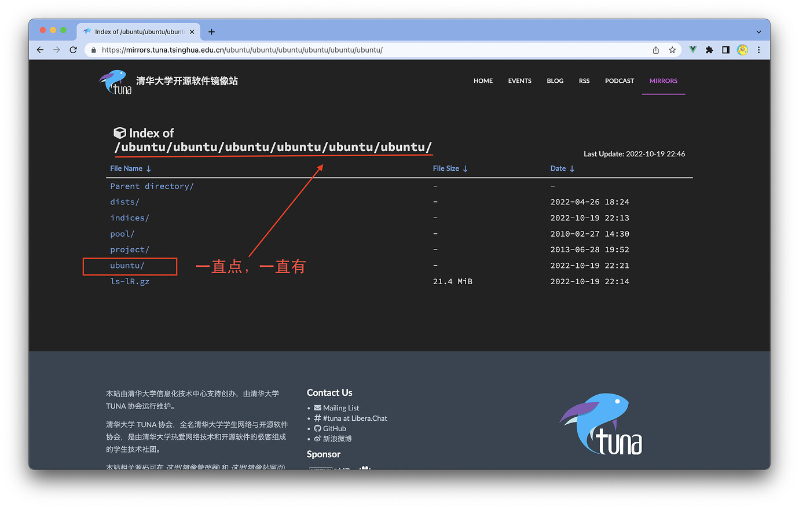Viewport: 799px width, 507px height.
Task: Open the BLOG nav item
Action: (555, 81)
